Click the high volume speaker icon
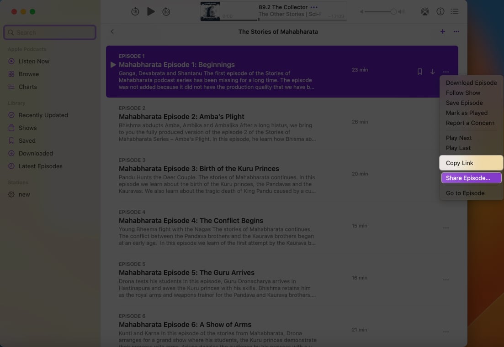Image resolution: width=504 pixels, height=347 pixels. click(x=401, y=11)
